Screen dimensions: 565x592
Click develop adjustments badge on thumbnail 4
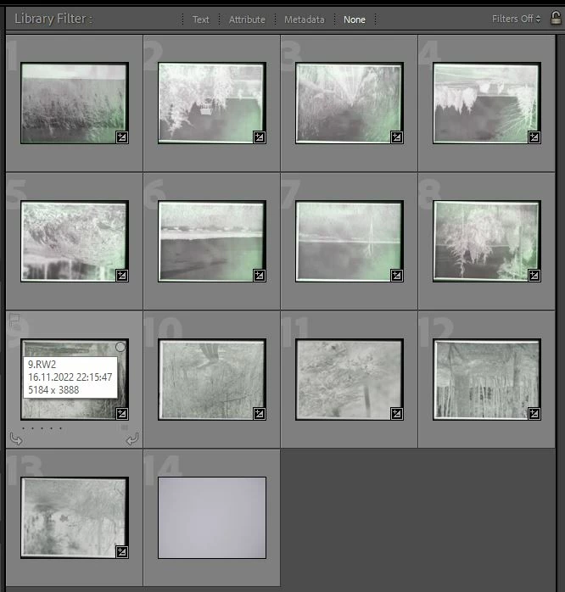tap(534, 137)
